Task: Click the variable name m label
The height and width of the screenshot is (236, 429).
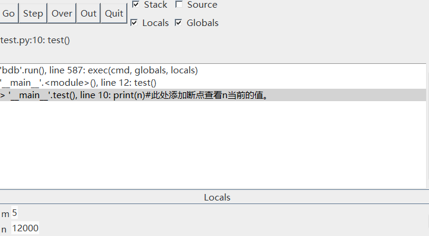Action: 5,214
